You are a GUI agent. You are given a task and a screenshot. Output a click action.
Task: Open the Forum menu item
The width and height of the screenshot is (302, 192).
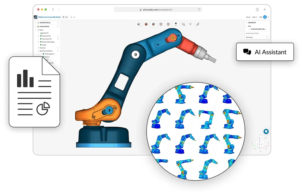click(x=248, y=17)
